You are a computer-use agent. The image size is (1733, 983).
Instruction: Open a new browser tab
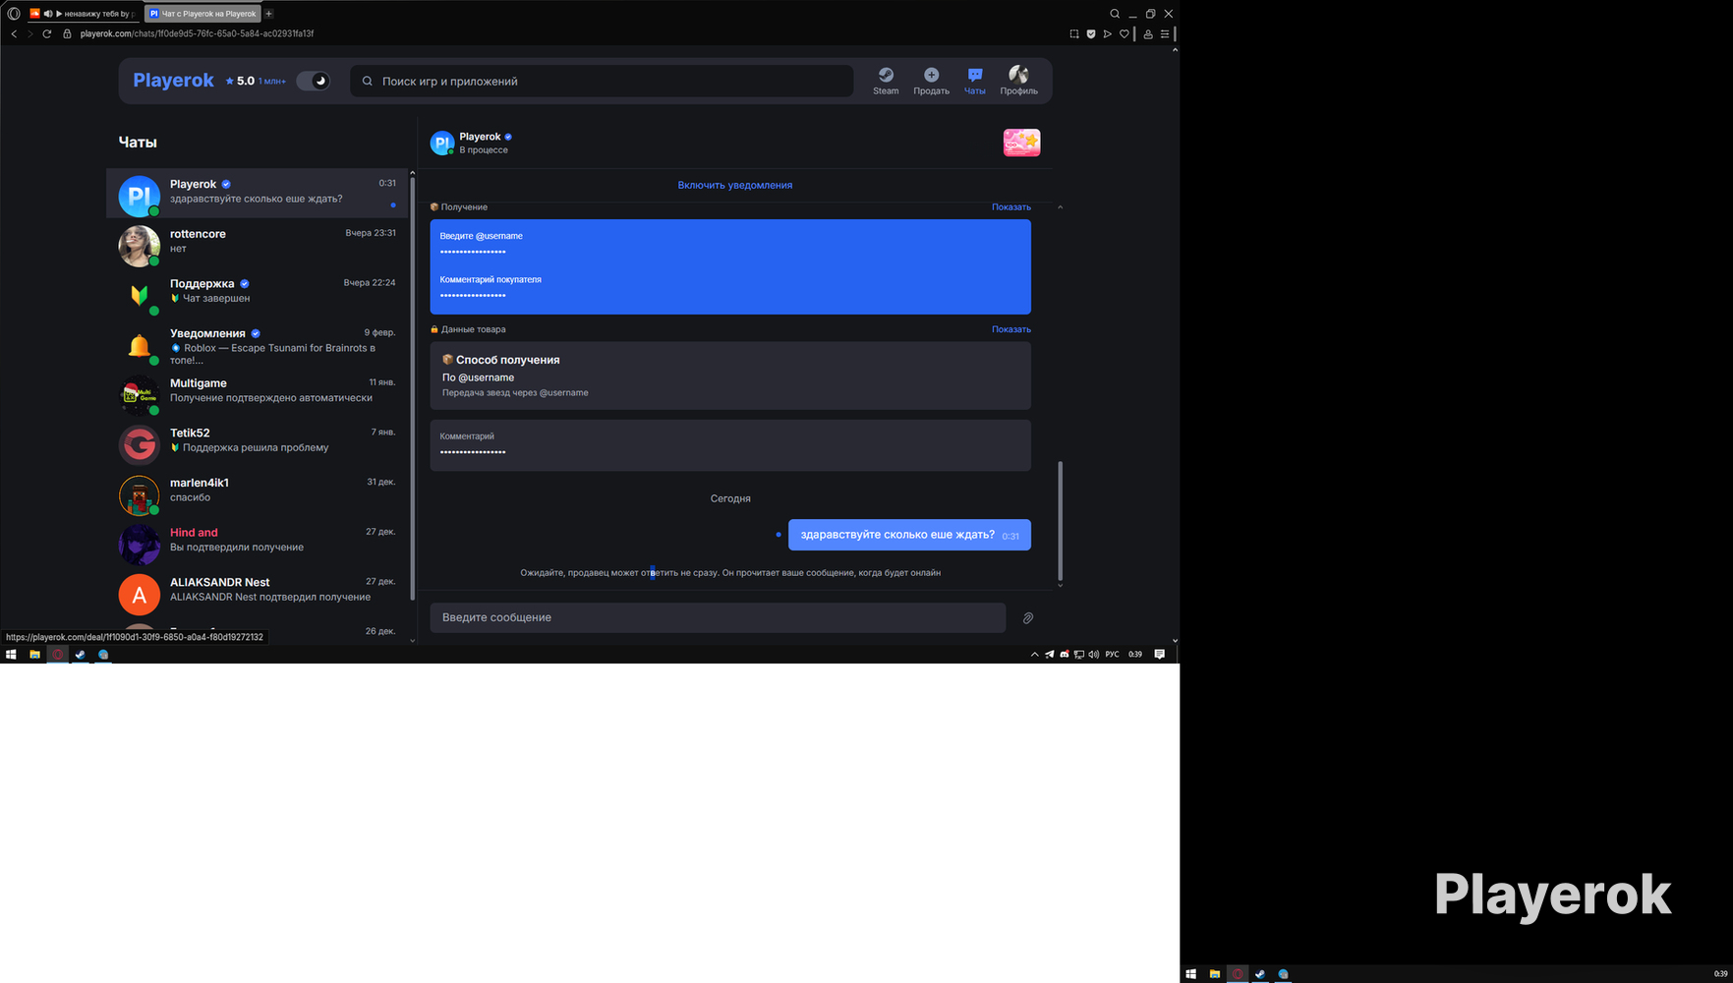[269, 14]
